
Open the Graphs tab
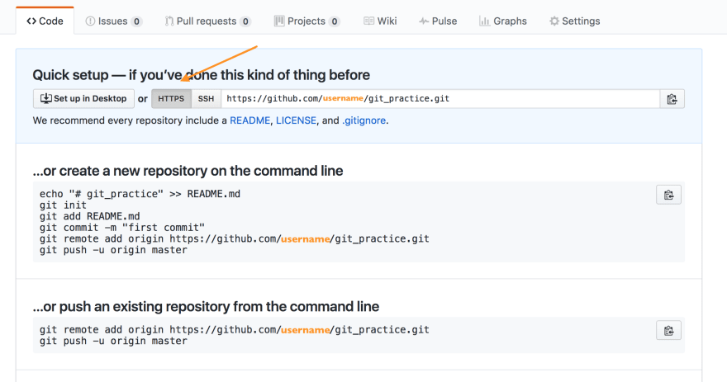click(x=503, y=21)
